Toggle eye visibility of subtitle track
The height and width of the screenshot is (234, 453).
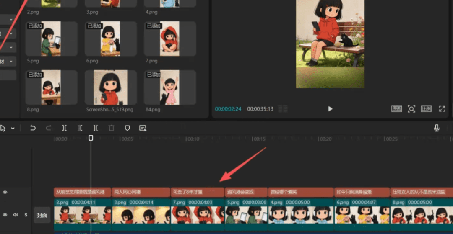click(x=5, y=192)
